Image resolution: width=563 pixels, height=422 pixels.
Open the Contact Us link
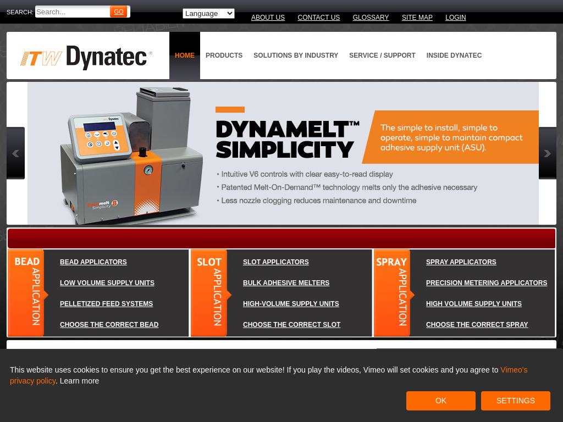click(x=318, y=17)
